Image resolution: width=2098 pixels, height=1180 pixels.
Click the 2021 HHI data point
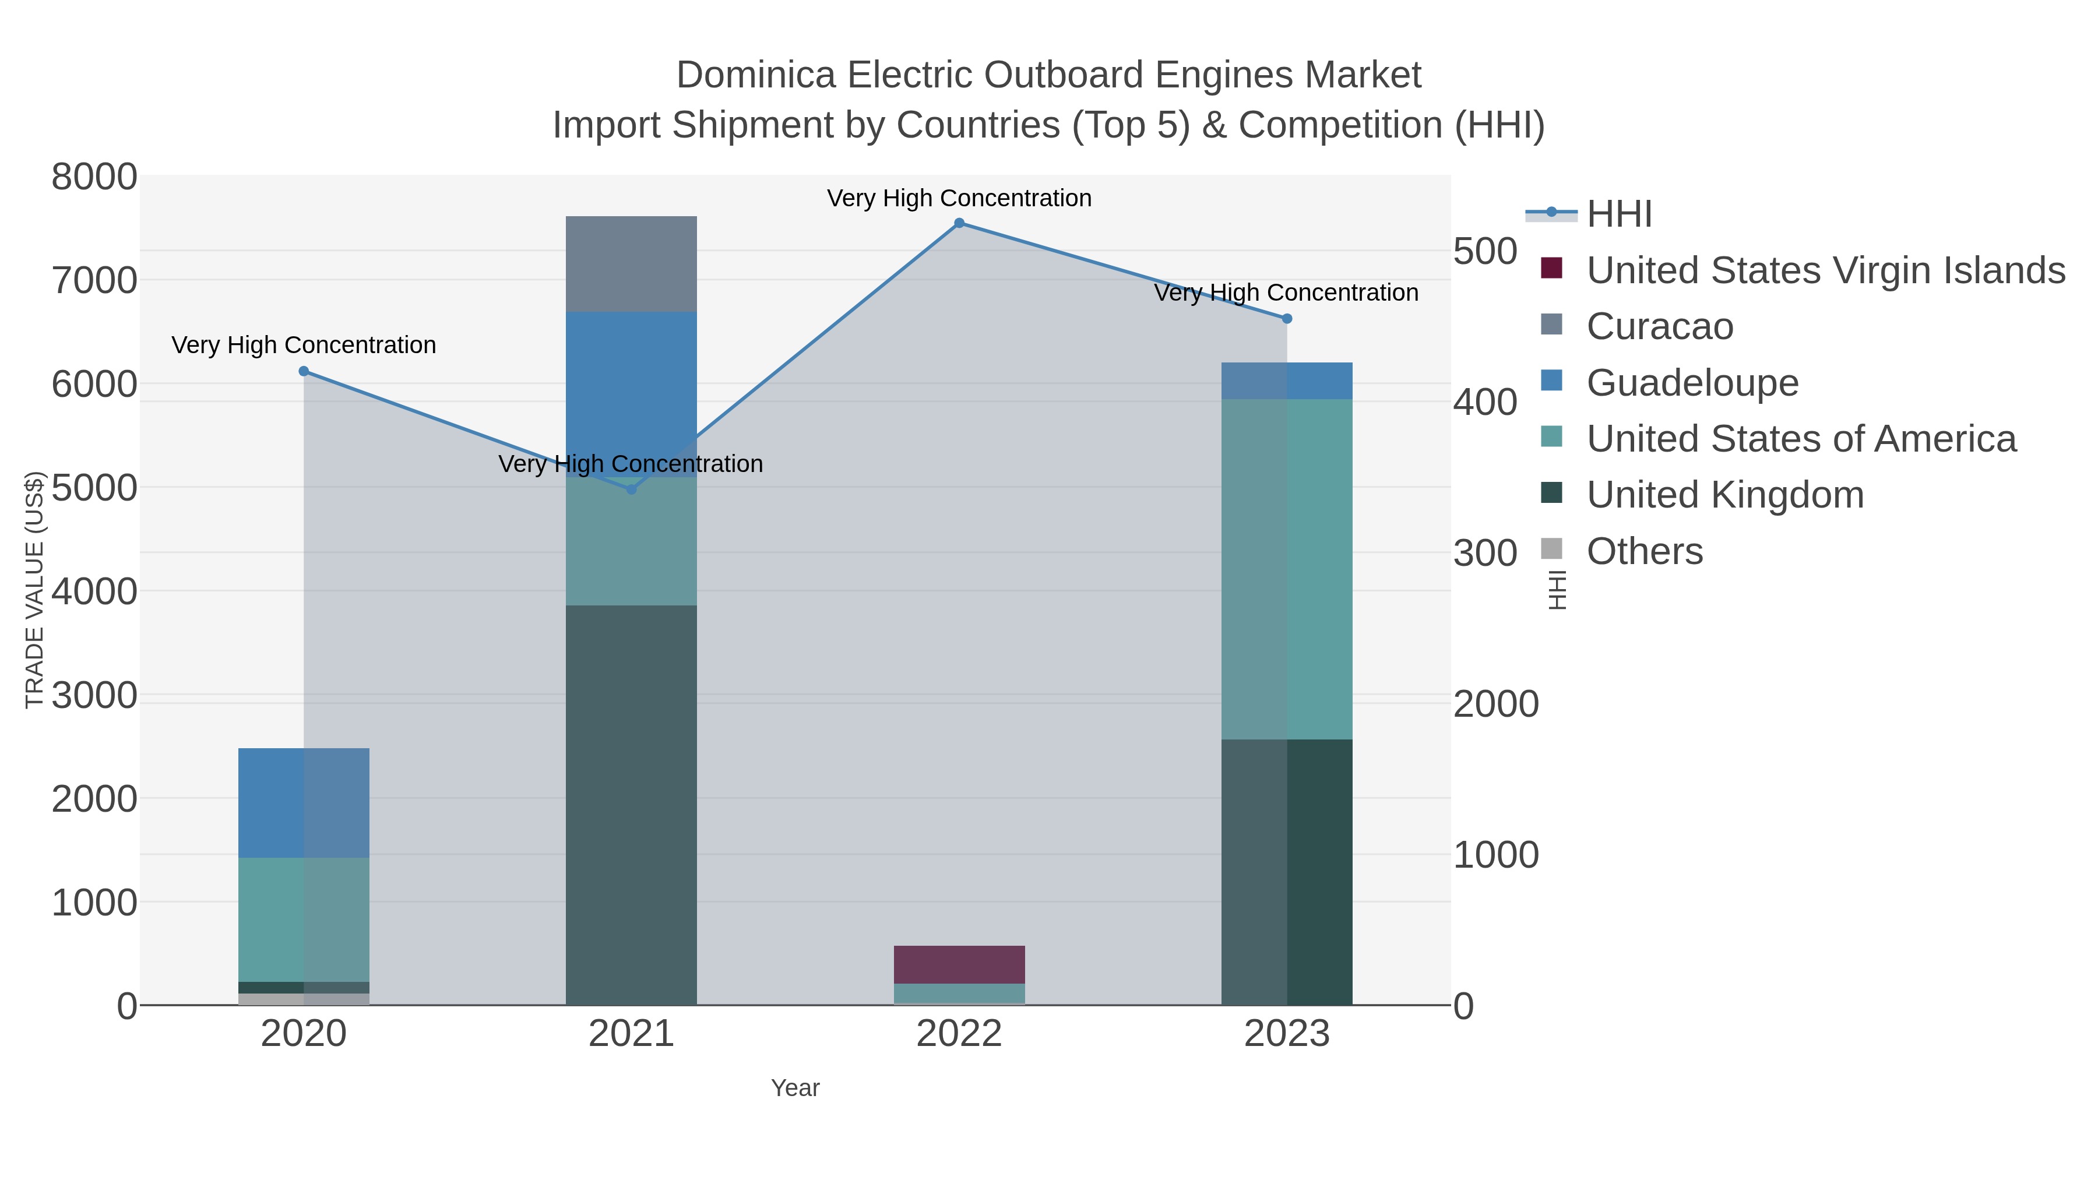pos(631,489)
